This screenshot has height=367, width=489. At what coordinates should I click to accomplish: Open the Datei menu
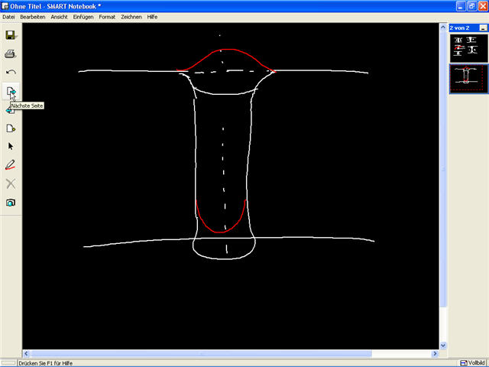click(9, 17)
